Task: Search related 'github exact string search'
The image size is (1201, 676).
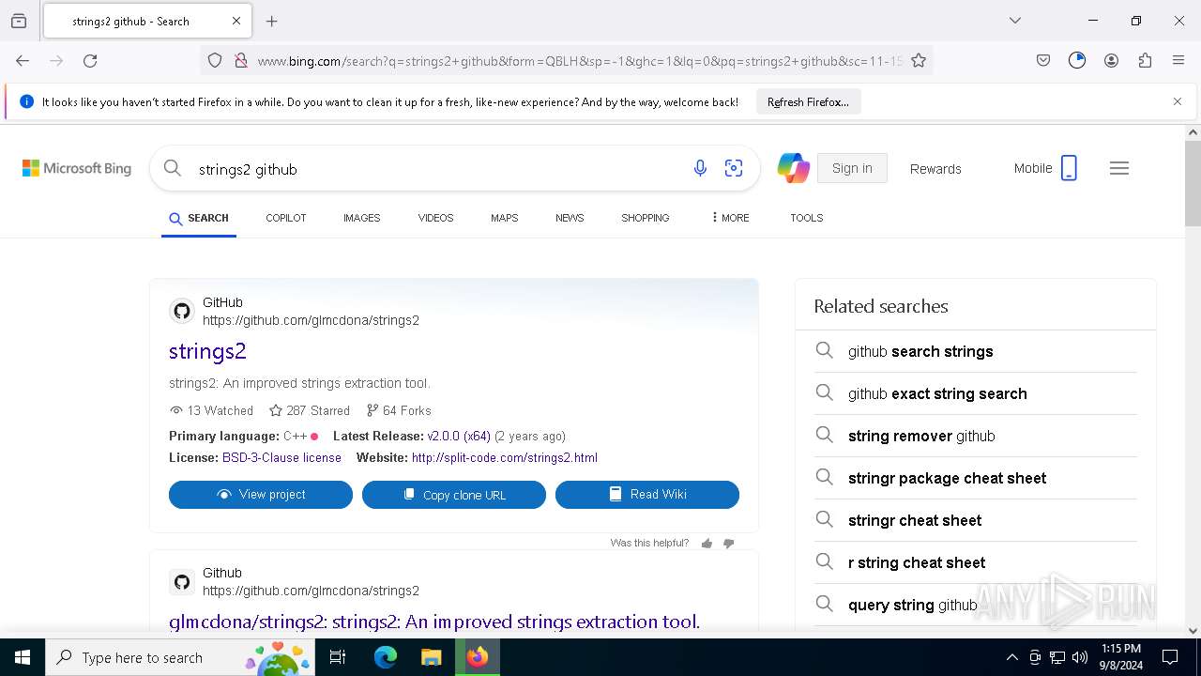Action: pos(937,393)
